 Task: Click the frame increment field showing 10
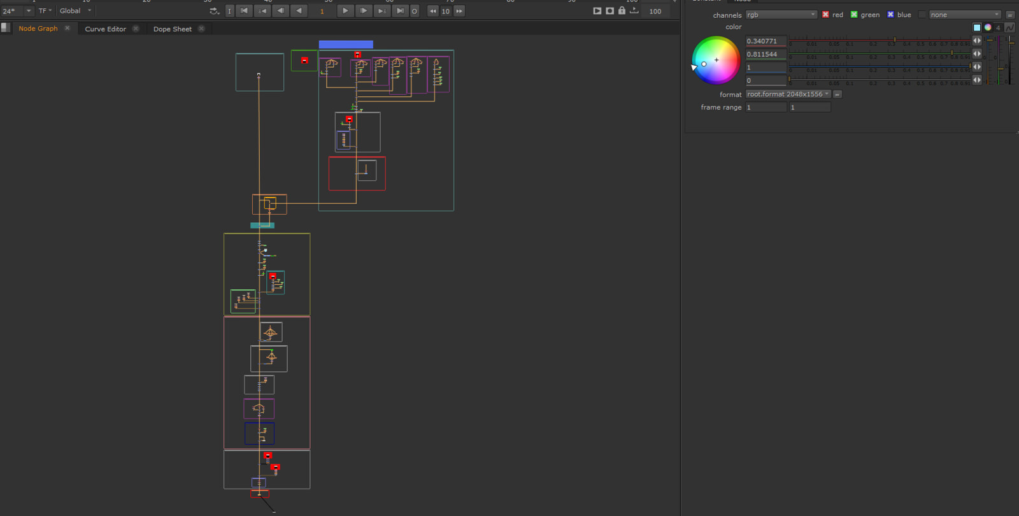(446, 11)
